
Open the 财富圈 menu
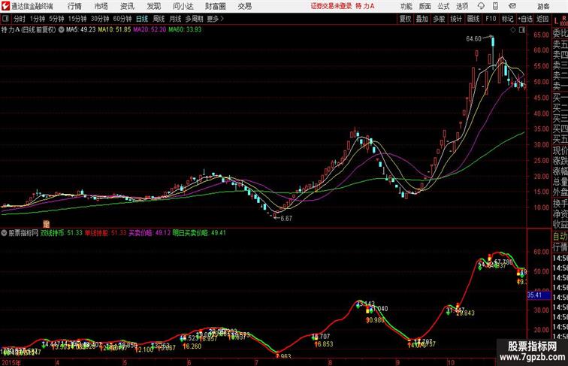pos(215,6)
